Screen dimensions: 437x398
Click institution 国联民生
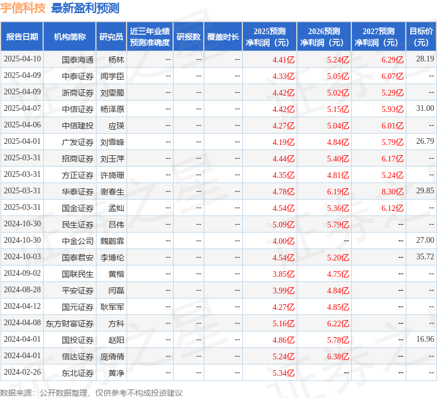tap(78, 273)
